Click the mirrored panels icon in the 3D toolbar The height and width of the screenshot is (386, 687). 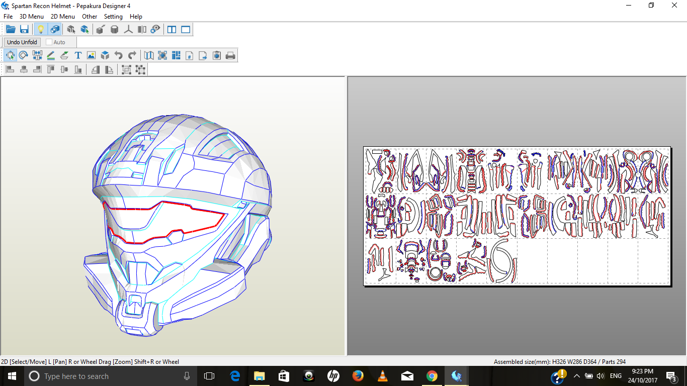tap(142, 29)
